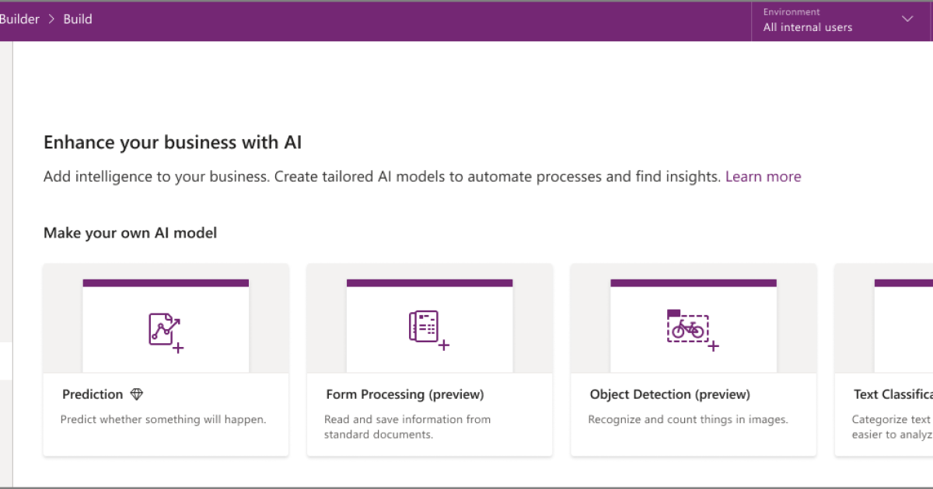933x489 pixels.
Task: Select the Prediction model title
Action: tap(93, 394)
